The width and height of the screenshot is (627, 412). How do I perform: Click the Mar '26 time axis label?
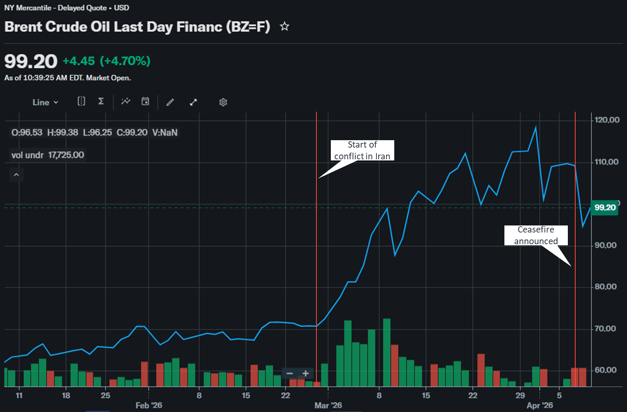[x=328, y=405]
